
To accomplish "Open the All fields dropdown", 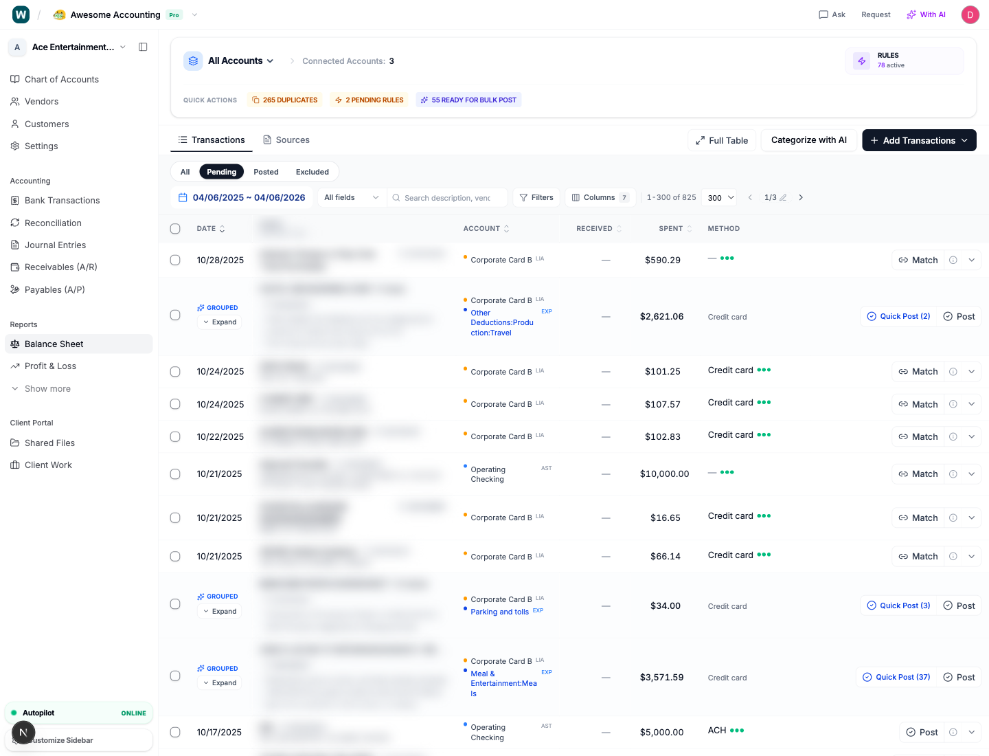I will coord(351,197).
